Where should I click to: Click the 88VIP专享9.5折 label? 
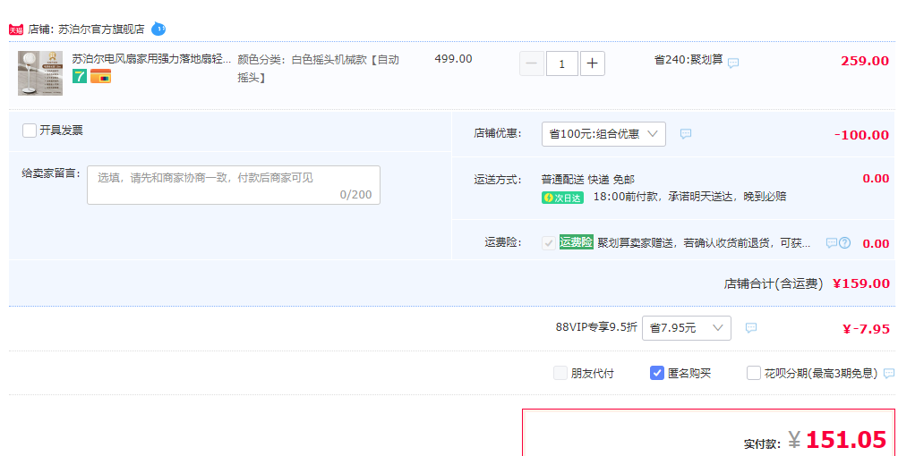tap(596, 327)
